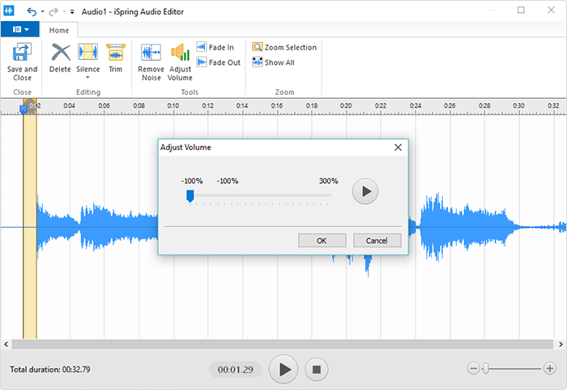Stop audio playback
This screenshot has height=390, width=567.
coord(317,370)
